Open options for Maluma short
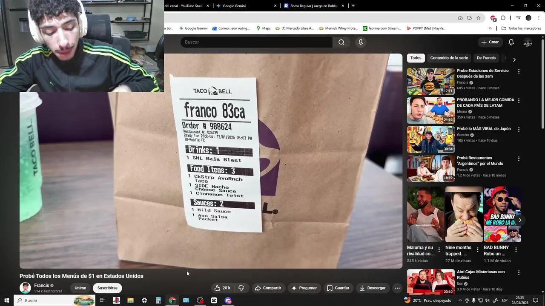This screenshot has height=306, width=545. click(x=439, y=250)
